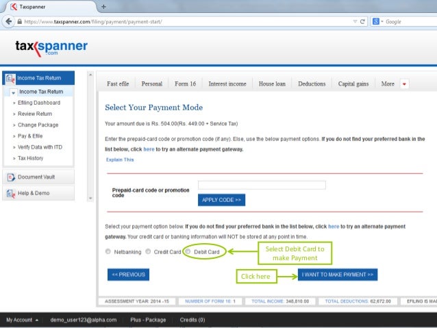Click sidebar scroll down arrow
The width and height of the screenshot is (437, 328).
click(x=90, y=198)
